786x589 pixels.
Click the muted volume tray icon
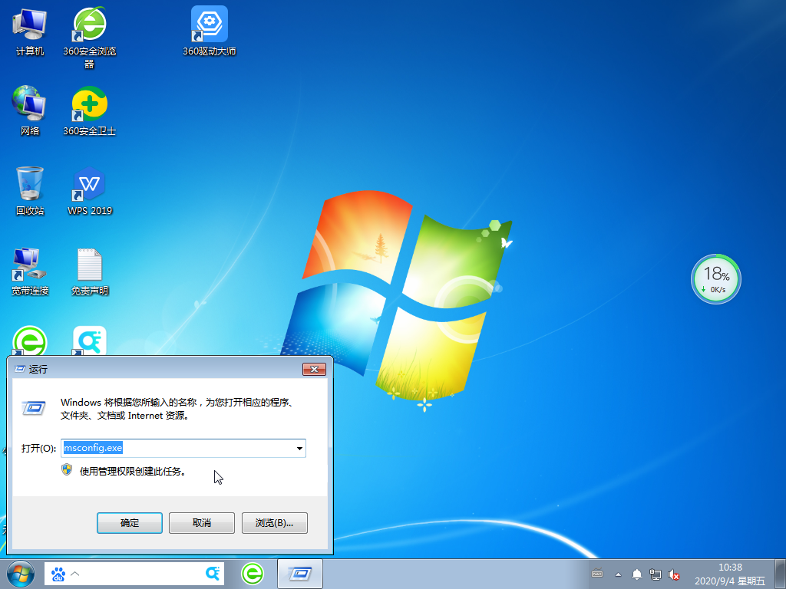(x=674, y=574)
